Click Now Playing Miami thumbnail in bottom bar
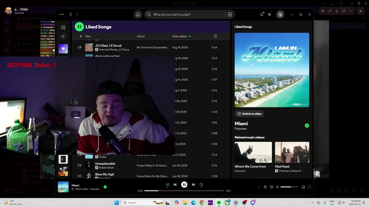The height and width of the screenshot is (207, 369). (63, 187)
